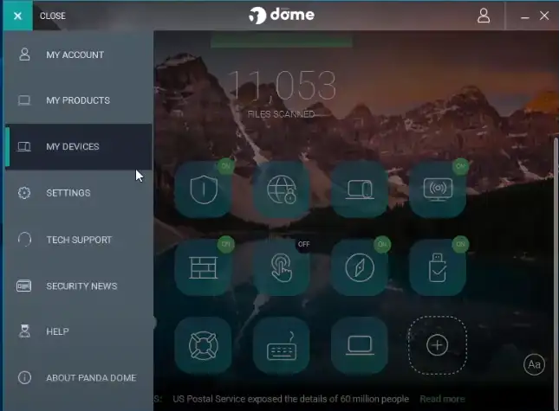This screenshot has height=411, width=559.
Task: Click the dashed add-feature plus button
Action: [438, 344]
